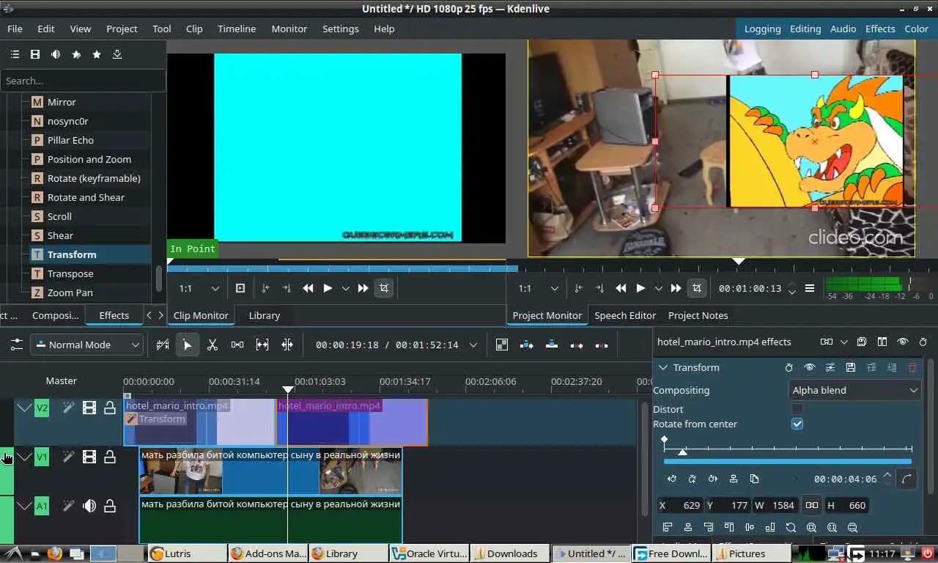
Task: Save the Transform effect preset
Action: tap(850, 367)
